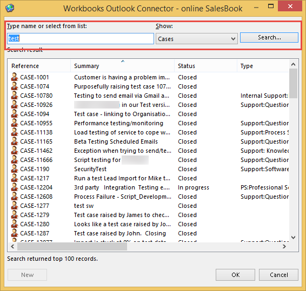The height and width of the screenshot is (291, 306).
Task: Click 'PS:Professional' type cell for CASE-12204
Action: coord(264,187)
